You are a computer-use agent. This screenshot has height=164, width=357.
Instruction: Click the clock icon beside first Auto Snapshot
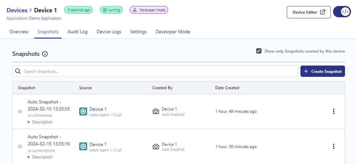point(20,111)
